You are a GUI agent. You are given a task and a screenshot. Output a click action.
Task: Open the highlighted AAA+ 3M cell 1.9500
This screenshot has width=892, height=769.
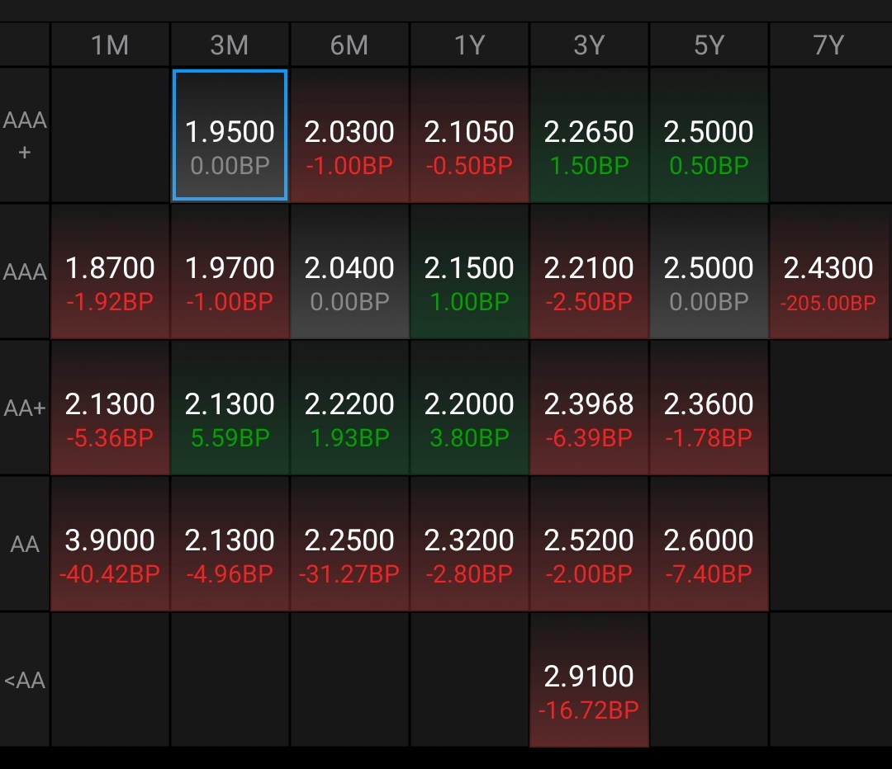(230, 135)
